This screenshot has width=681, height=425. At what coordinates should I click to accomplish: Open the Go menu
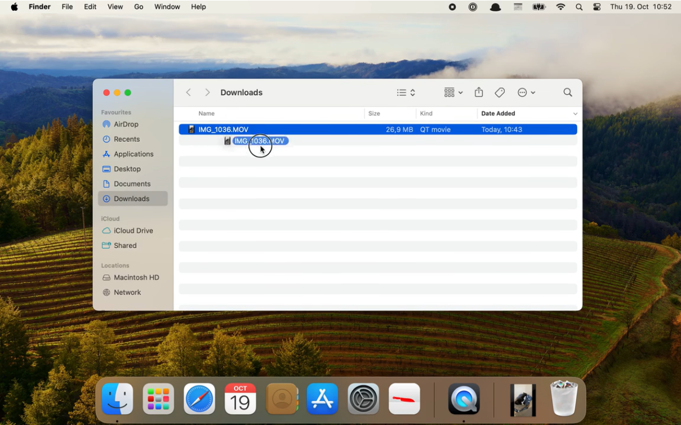[x=139, y=7]
